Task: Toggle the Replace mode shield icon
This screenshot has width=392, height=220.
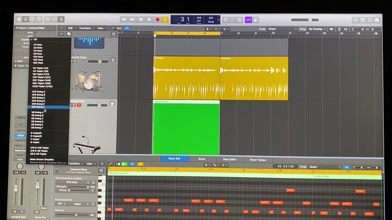Action: 226,20
